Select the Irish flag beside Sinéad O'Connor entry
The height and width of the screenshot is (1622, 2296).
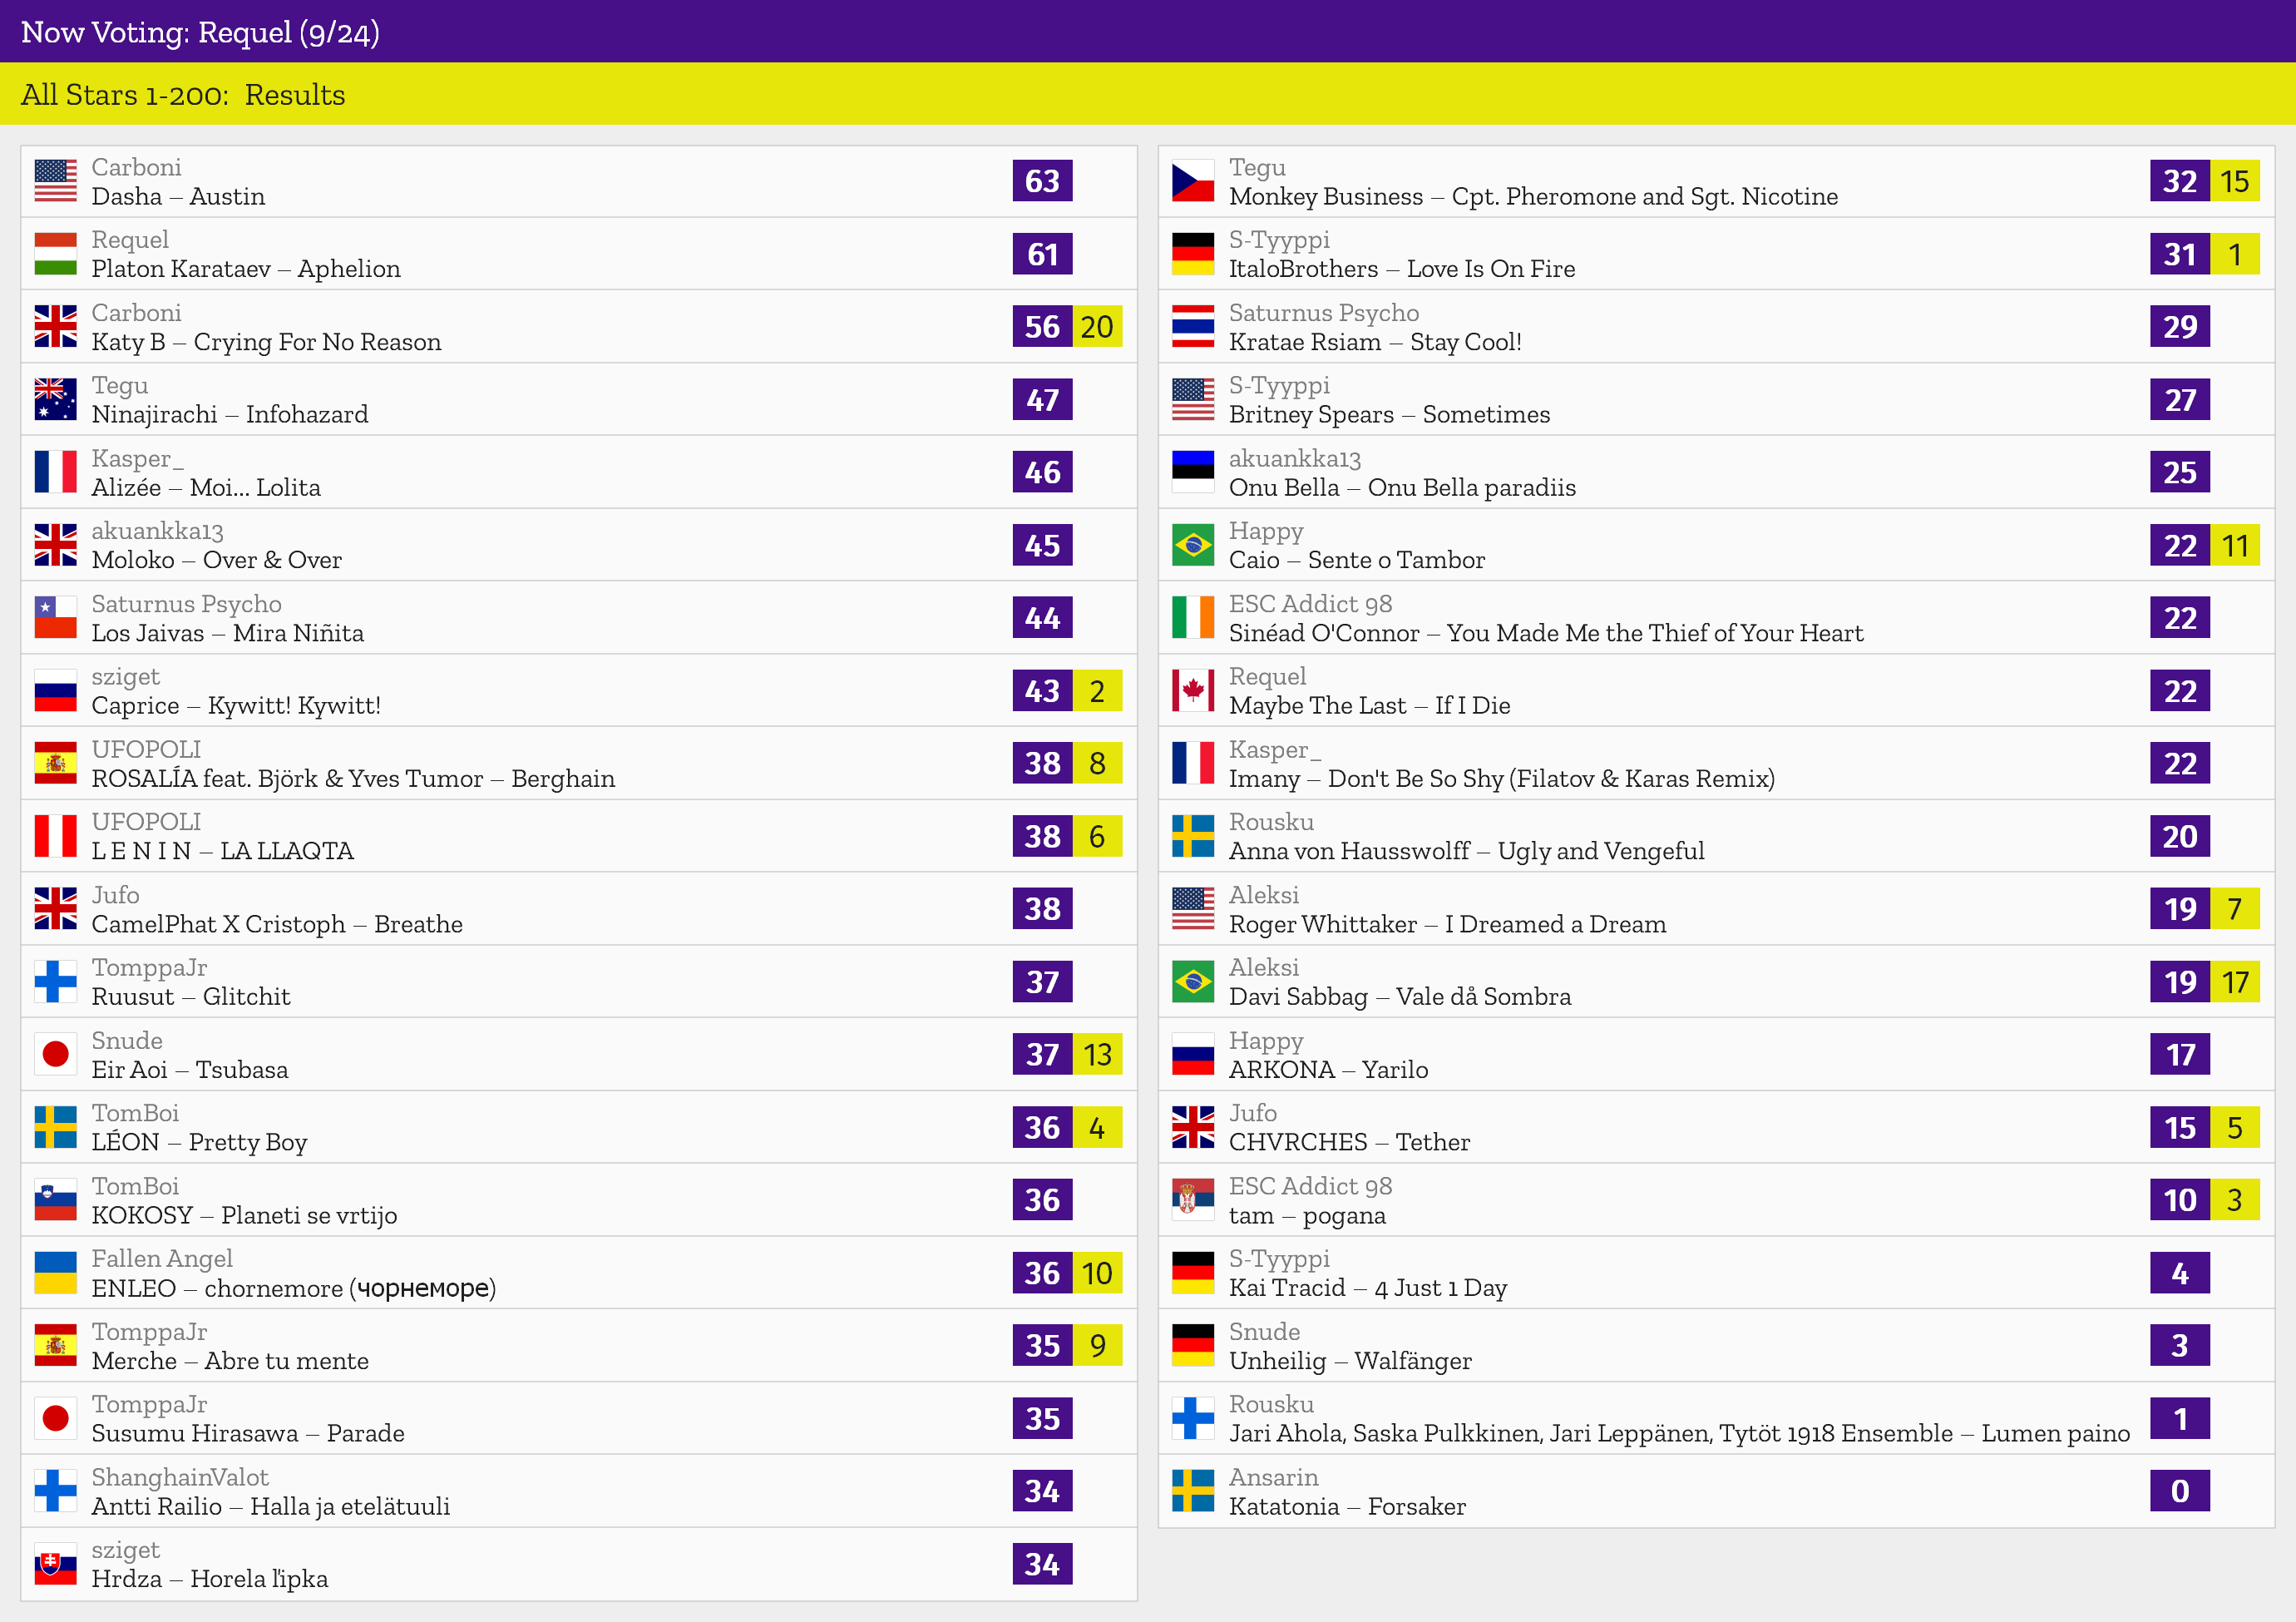1193,618
